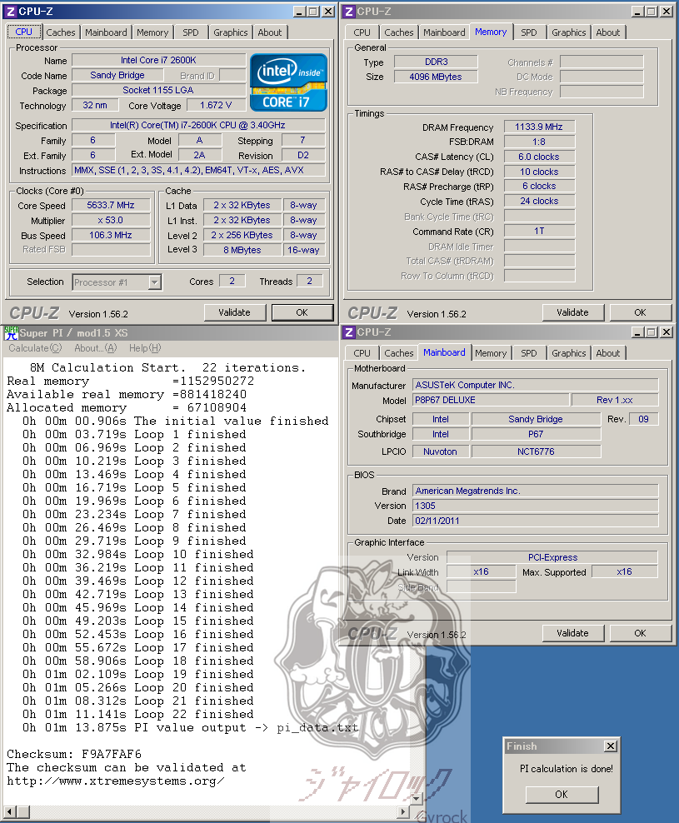The image size is (679, 823).
Task: Click the memory size 4096 MBytes
Action: (436, 77)
